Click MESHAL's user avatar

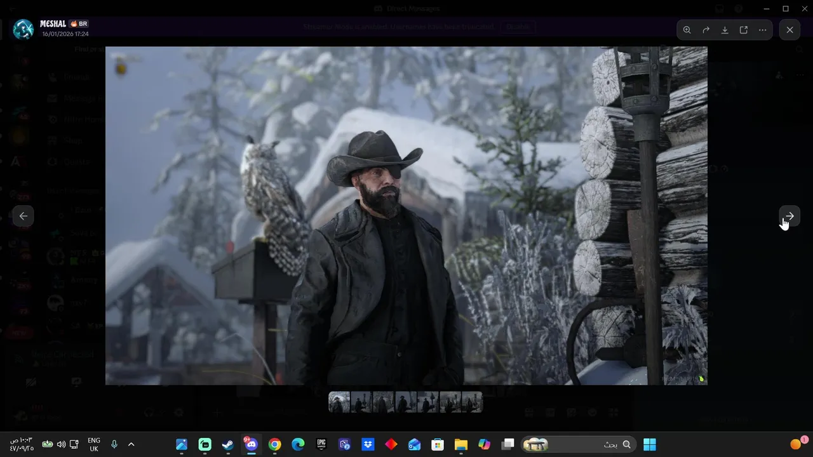[24, 29]
